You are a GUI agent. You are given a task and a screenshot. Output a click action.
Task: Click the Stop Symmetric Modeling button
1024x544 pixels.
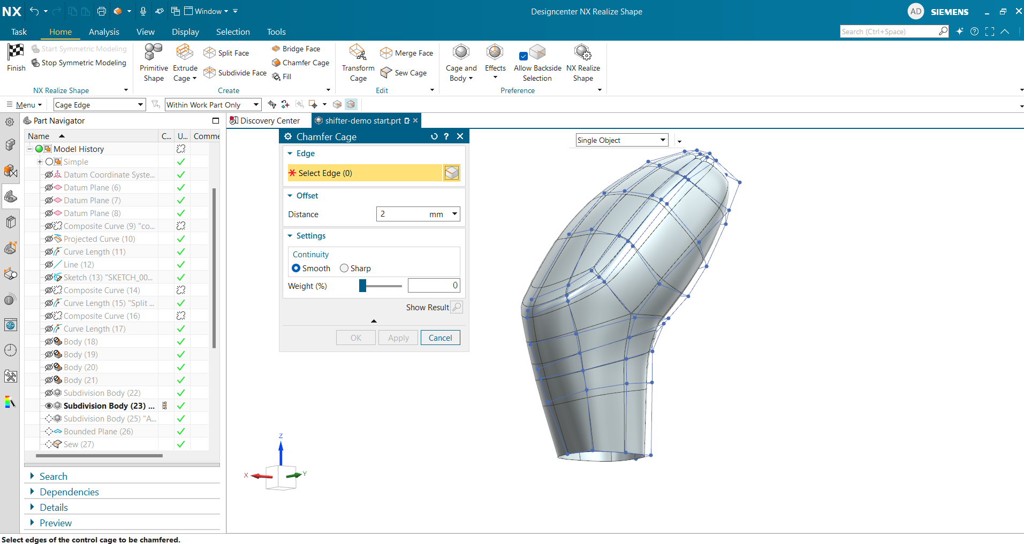(79, 63)
